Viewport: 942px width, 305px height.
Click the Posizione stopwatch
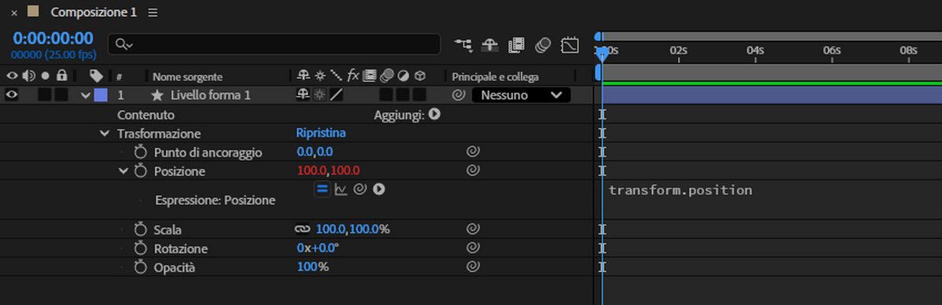(x=141, y=171)
